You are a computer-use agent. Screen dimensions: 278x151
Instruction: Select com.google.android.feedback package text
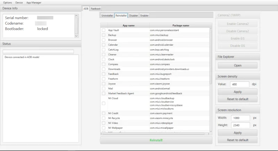(166, 93)
